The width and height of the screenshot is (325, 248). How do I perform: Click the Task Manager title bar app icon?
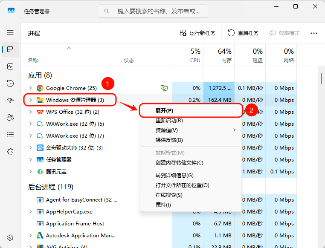tap(11, 10)
